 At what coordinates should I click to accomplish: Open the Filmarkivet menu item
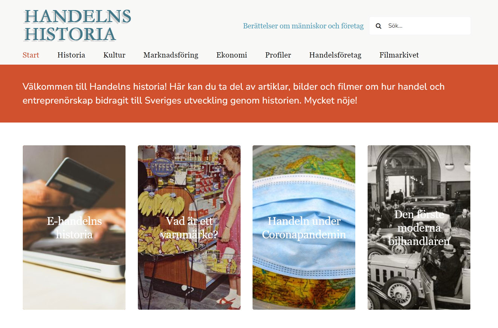pos(399,55)
